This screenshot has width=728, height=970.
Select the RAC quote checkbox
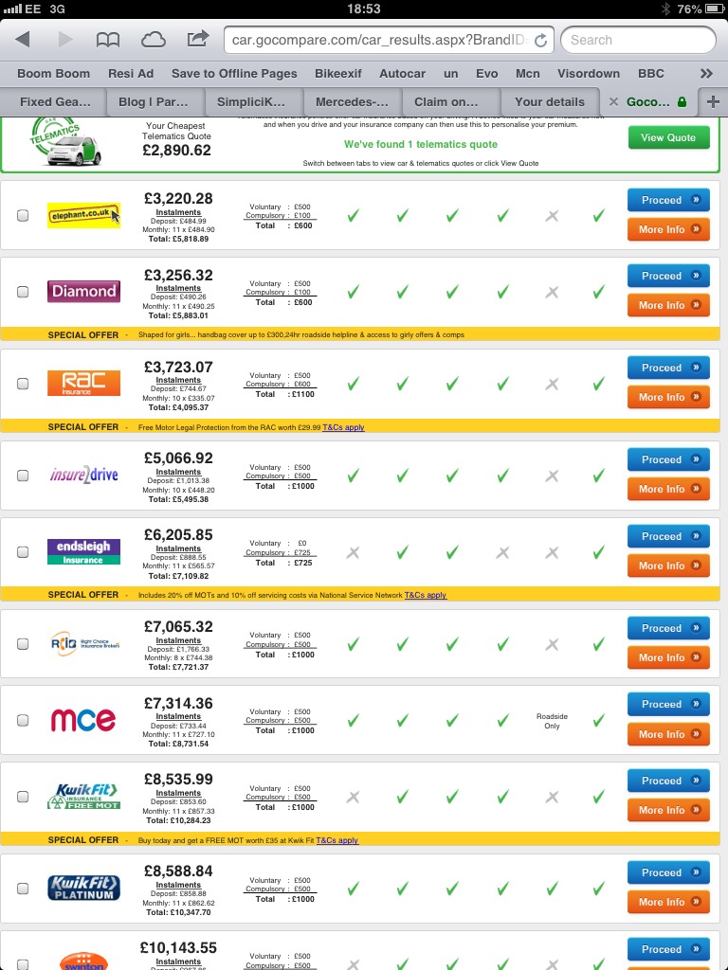23,384
